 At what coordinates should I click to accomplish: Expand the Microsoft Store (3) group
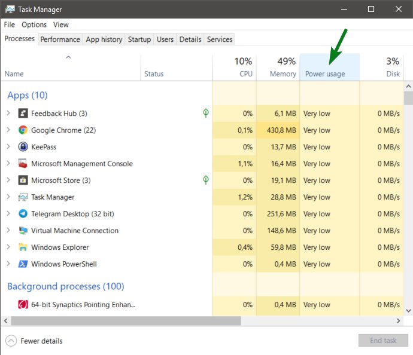[8, 180]
